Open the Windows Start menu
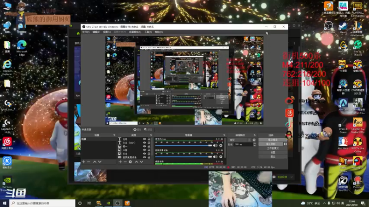This screenshot has width=369, height=207. [5, 203]
